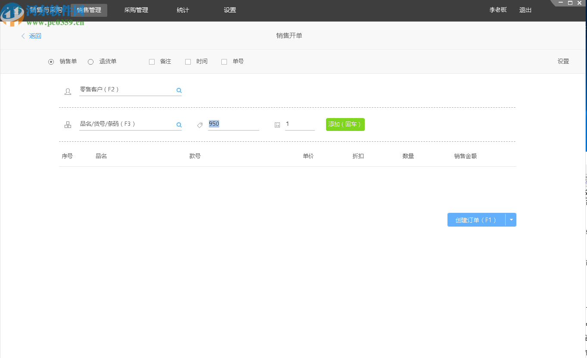Viewport: 587px width, 358px height.
Task: Enable the 备注 checkbox
Action: click(152, 62)
